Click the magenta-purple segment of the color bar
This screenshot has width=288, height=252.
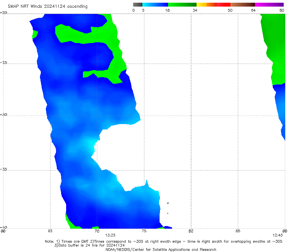[x=269, y=5]
